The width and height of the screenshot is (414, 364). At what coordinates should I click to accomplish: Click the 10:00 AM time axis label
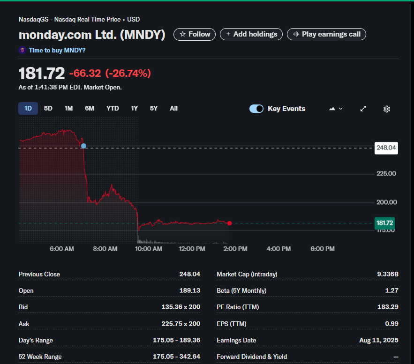coord(148,249)
